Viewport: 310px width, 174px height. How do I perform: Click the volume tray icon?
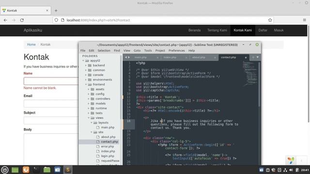coord(291,170)
